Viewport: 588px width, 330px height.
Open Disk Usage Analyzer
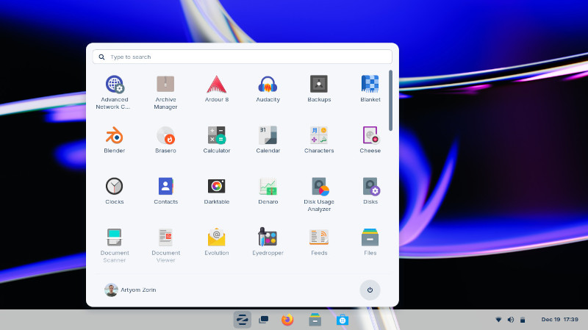pyautogui.click(x=319, y=186)
